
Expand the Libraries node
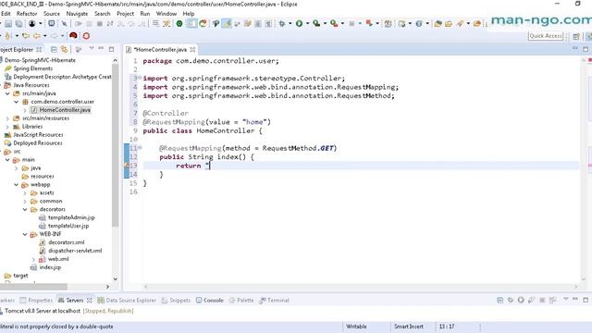coord(7,127)
